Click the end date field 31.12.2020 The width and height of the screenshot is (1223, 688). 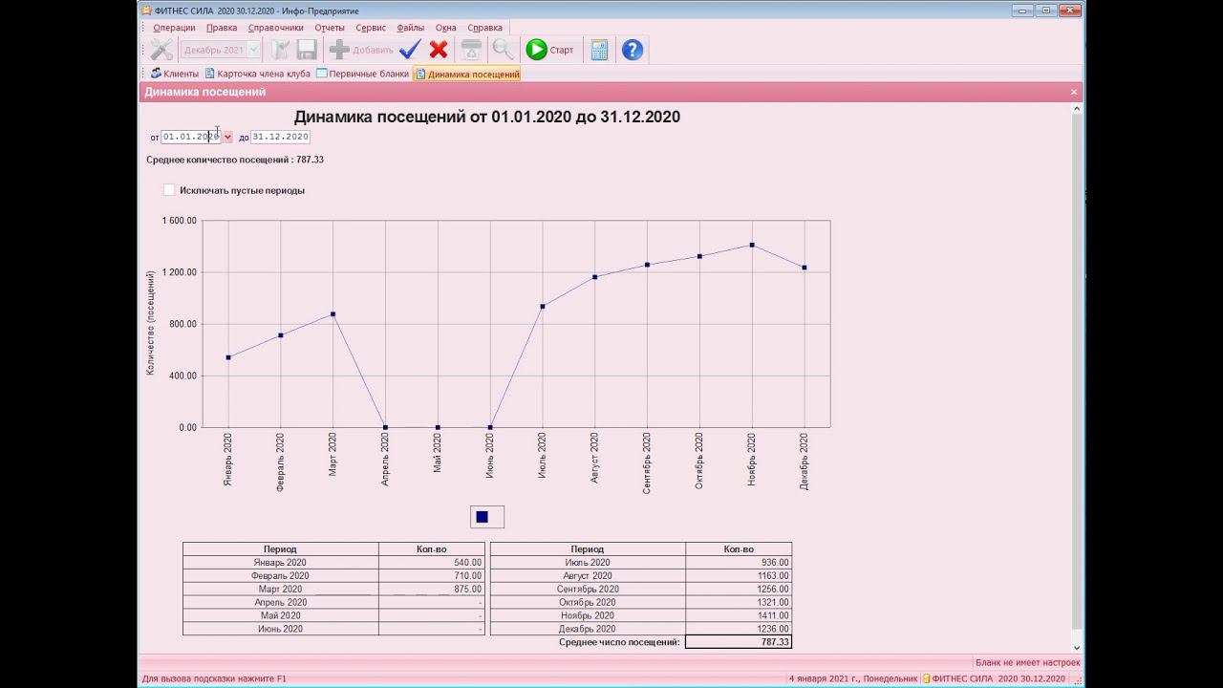(280, 137)
